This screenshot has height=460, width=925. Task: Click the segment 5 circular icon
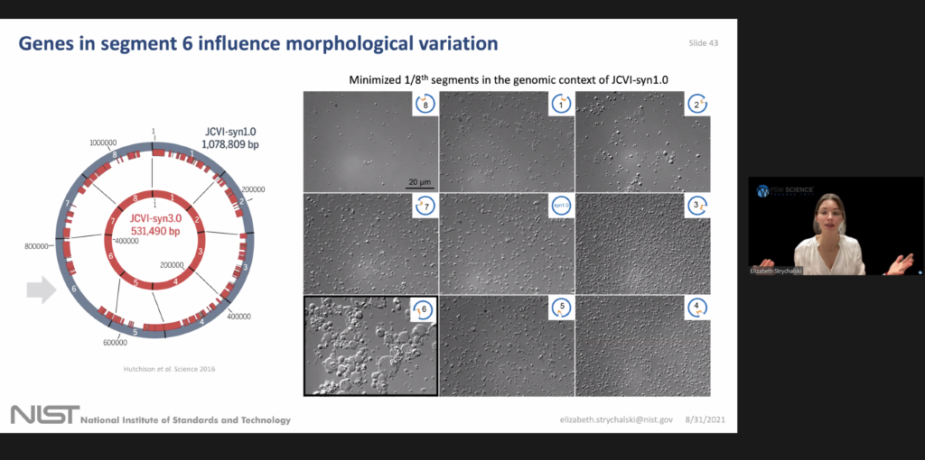tap(561, 308)
